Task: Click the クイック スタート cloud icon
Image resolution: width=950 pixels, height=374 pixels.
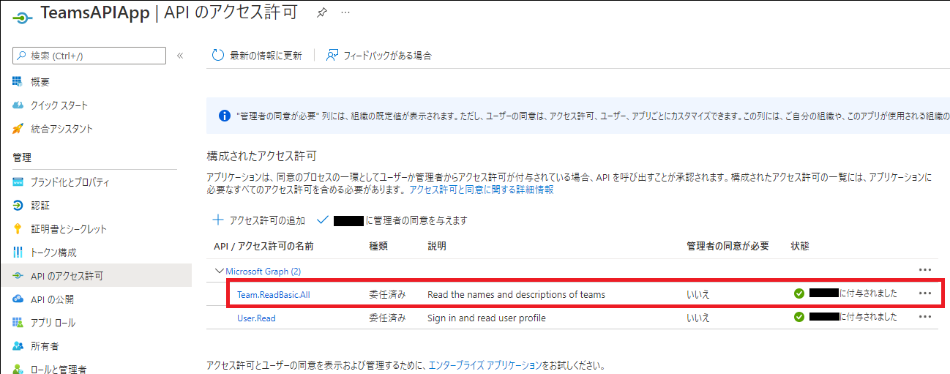Action: tap(18, 105)
